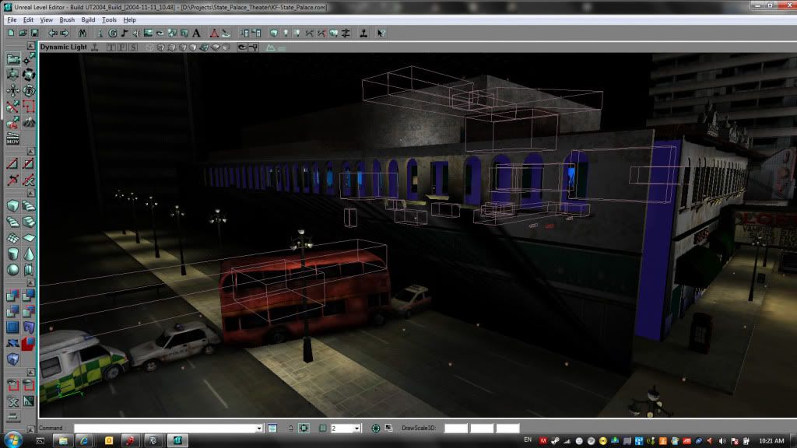Switch viewport to Side view with S
The image size is (797, 448).
click(133, 47)
